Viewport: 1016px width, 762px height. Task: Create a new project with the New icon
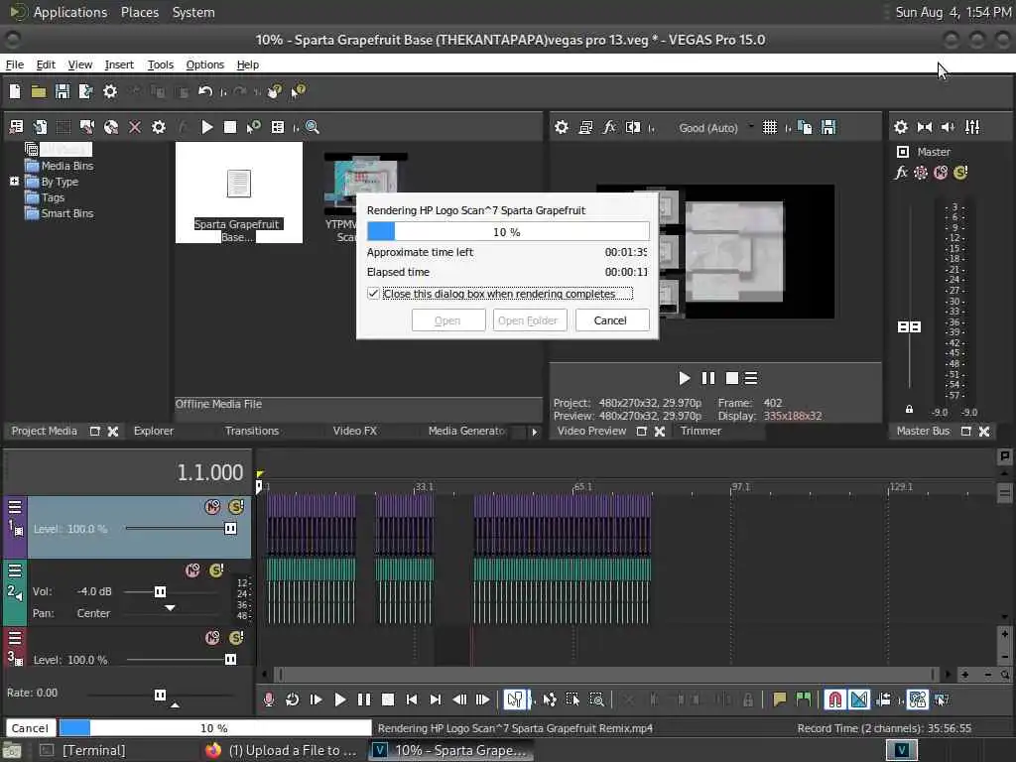(x=15, y=91)
